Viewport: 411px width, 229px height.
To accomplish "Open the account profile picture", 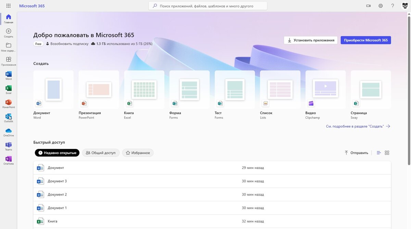I will (405, 6).
